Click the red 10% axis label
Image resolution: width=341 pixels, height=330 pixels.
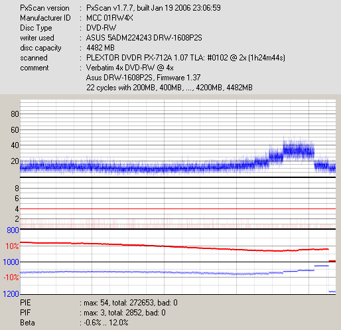pos(12,246)
